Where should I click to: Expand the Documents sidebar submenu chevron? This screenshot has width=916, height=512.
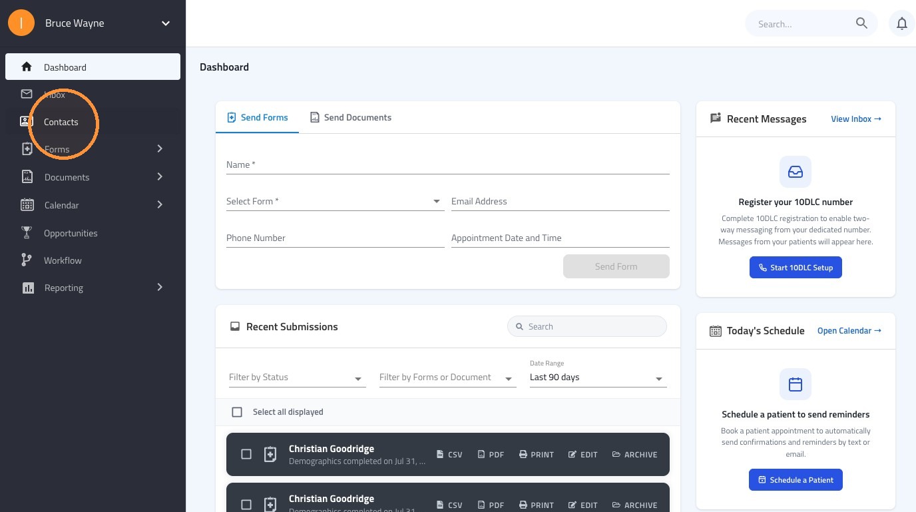[160, 176]
